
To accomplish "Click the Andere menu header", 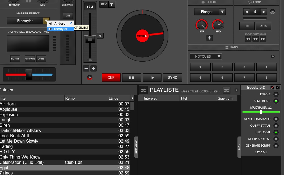I will point(61,24).
